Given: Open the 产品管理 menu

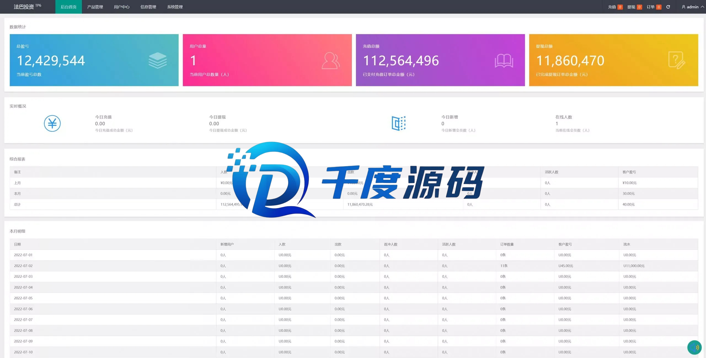Looking at the screenshot, I should (x=95, y=7).
